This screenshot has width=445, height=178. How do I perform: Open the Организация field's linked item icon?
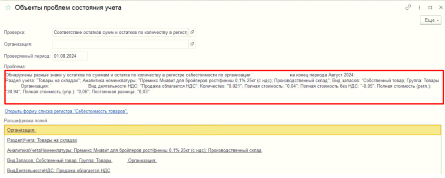click(x=193, y=44)
